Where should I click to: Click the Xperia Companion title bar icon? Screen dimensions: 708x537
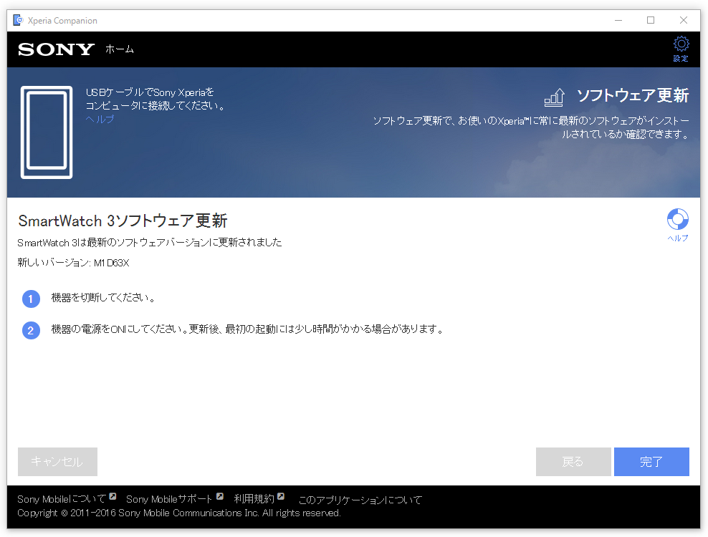(18, 20)
